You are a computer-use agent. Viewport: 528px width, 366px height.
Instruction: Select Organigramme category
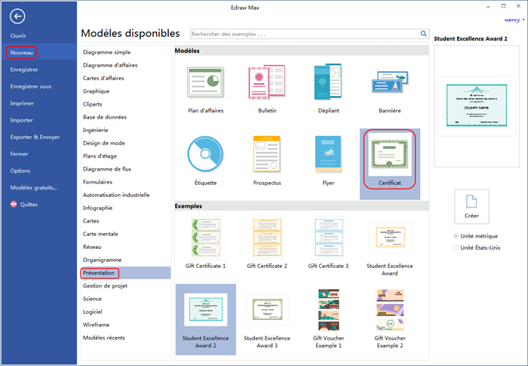click(102, 260)
